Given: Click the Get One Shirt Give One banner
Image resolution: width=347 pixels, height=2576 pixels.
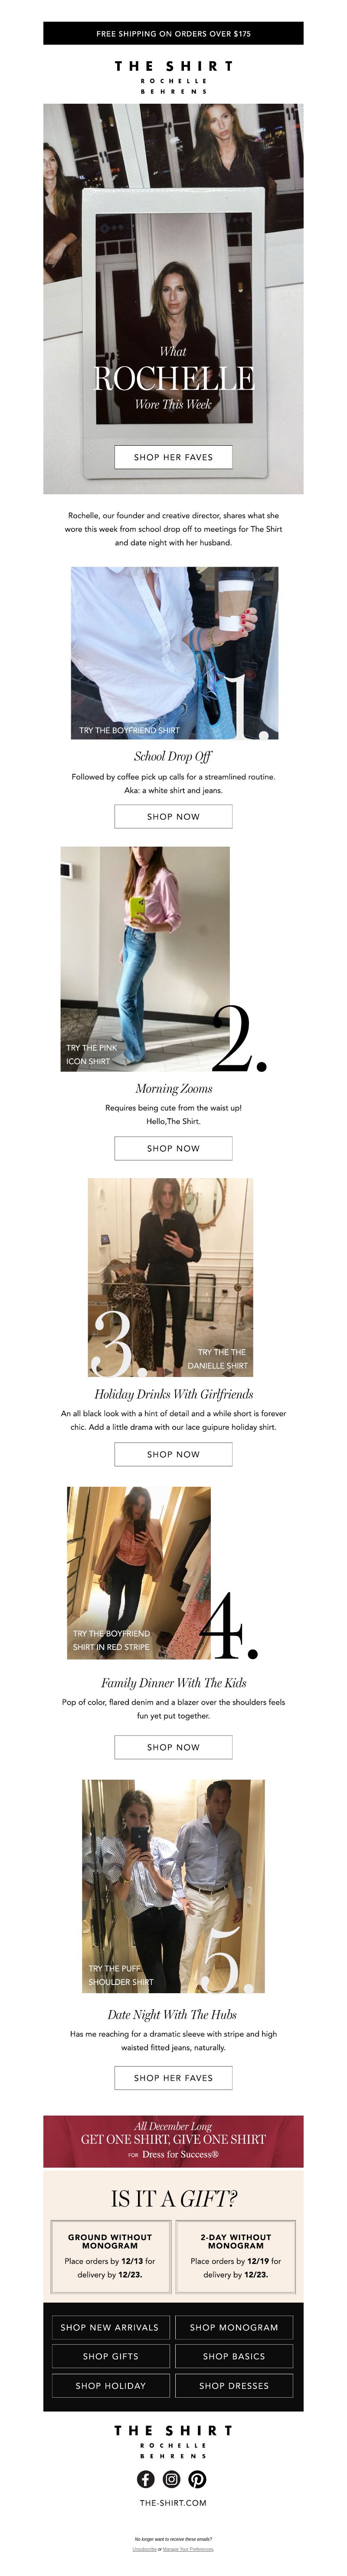Looking at the screenshot, I should tap(173, 2139).
